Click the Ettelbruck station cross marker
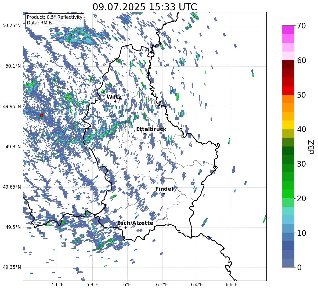Screen dimensions: 318x290 coord(145,134)
